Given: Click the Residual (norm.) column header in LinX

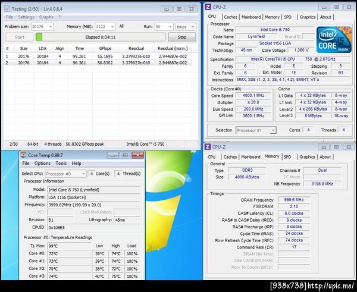Looking at the screenshot, I should [x=173, y=49].
